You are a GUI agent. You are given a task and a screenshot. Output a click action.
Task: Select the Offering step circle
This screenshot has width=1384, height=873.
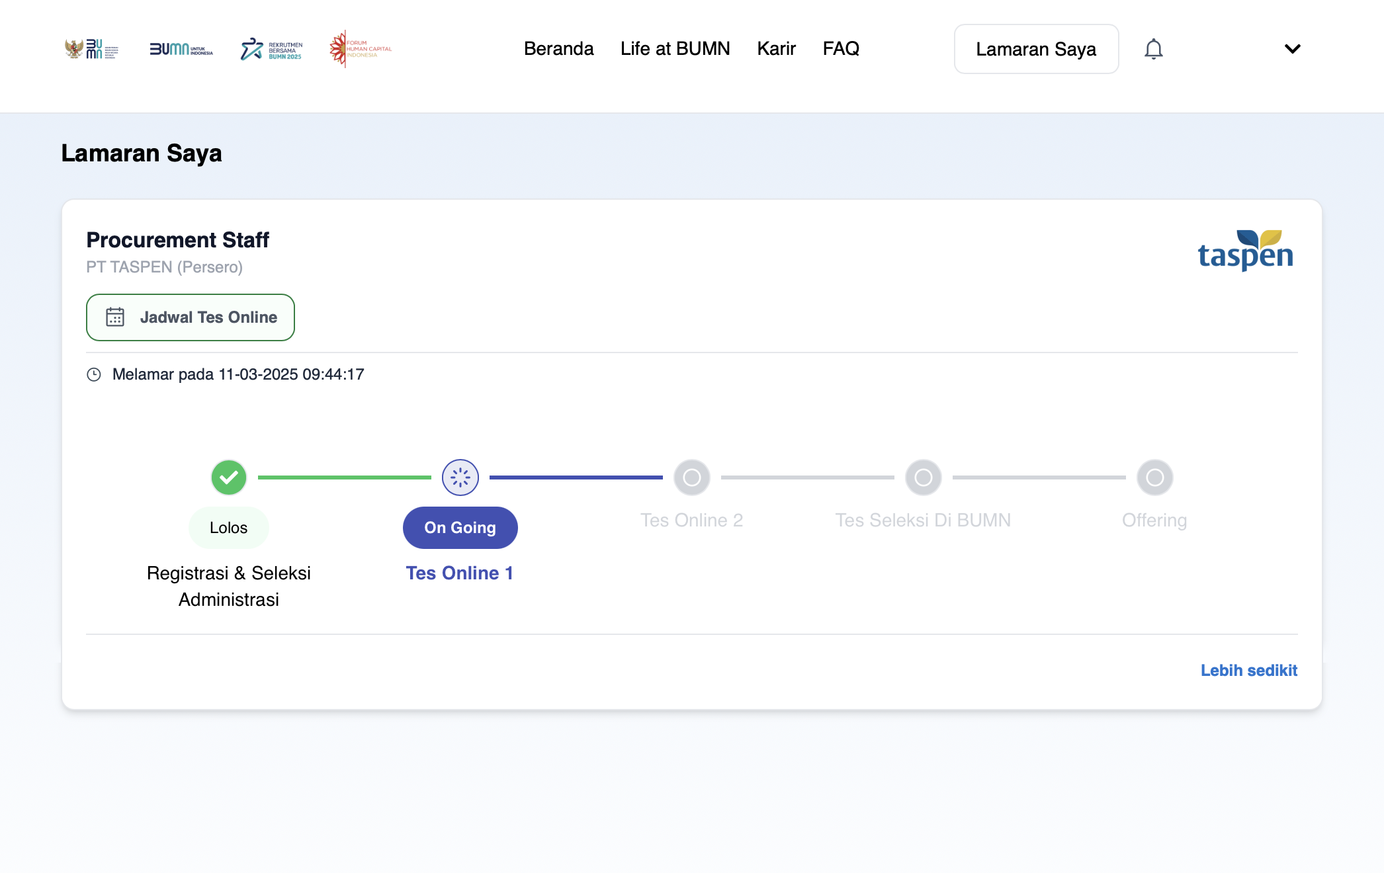coord(1155,478)
